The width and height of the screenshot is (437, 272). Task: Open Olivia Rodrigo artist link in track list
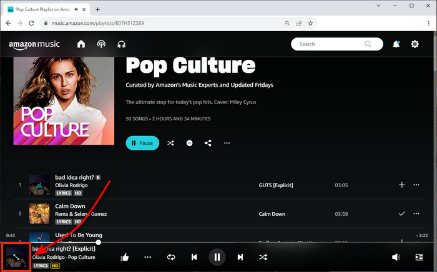[71, 185]
